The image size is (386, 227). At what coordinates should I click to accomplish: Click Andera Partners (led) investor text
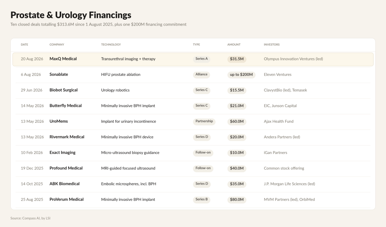coord(282,137)
